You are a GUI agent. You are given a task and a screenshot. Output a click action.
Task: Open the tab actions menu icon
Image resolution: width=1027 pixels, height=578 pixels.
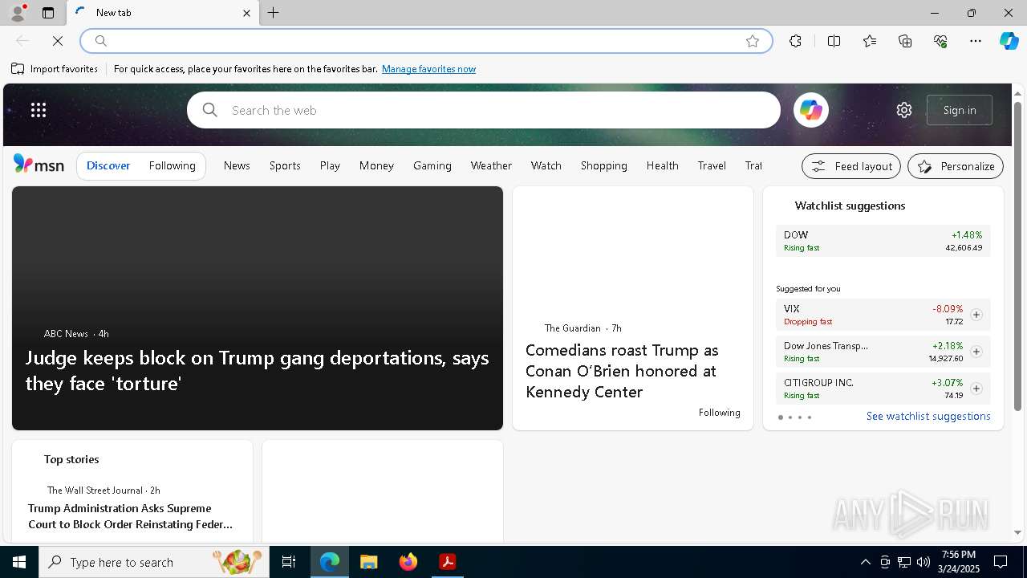[48, 13]
